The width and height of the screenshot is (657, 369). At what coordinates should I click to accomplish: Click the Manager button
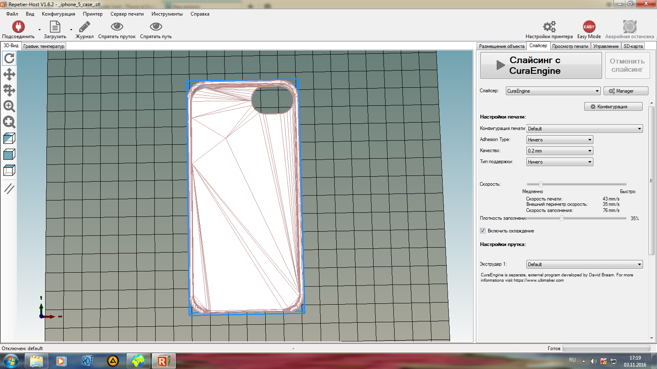(x=625, y=91)
